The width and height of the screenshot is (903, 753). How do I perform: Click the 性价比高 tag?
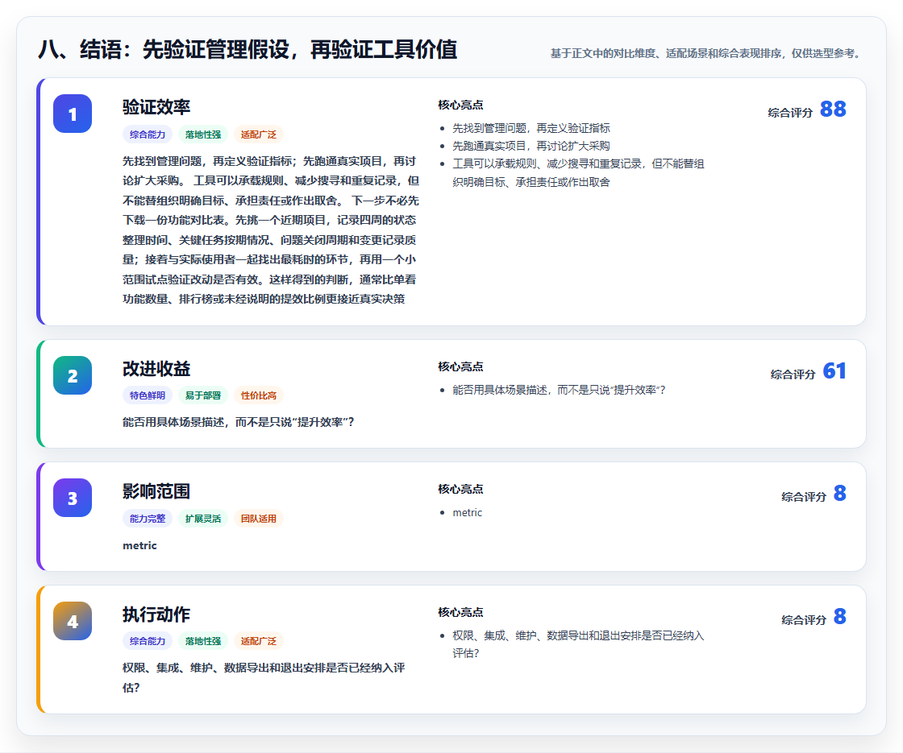click(259, 395)
